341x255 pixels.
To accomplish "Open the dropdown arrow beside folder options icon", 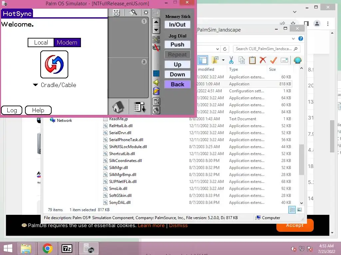I will [223, 60].
